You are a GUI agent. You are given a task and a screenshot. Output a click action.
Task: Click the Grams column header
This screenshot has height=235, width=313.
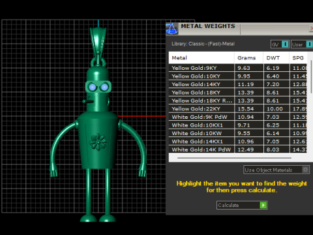pos(248,58)
